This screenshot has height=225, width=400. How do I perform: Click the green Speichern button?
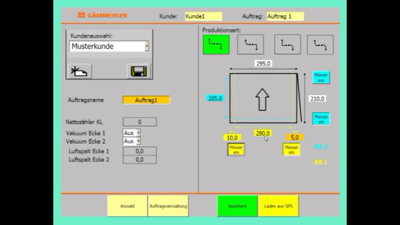click(237, 206)
